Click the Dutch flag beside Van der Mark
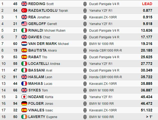This screenshot has width=158, height=120. pyautogui.click(x=24, y=44)
